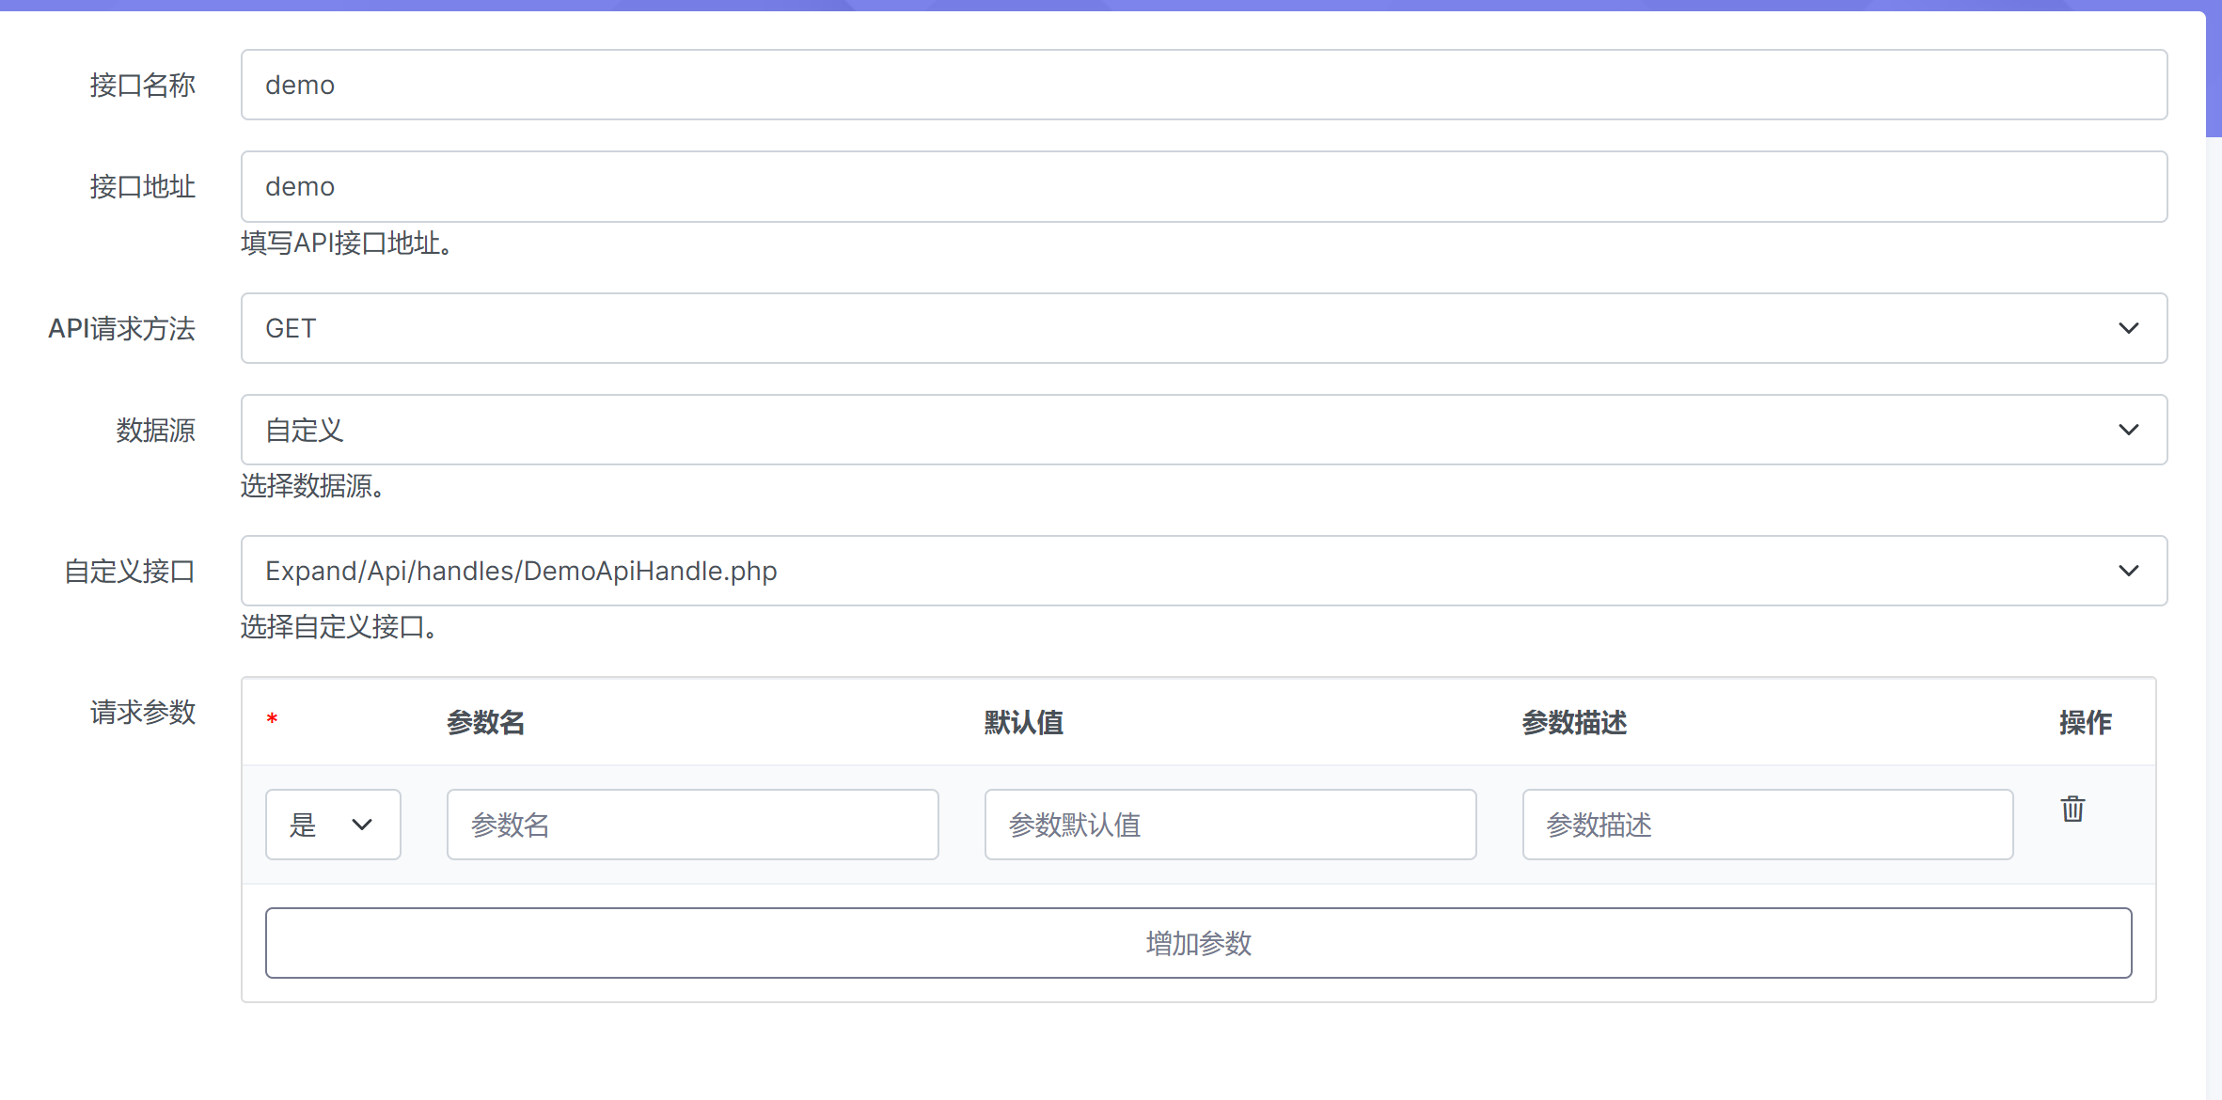2222x1100 pixels.
Task: Open the 是 required-parameter dropdown
Action: pyautogui.click(x=333, y=825)
